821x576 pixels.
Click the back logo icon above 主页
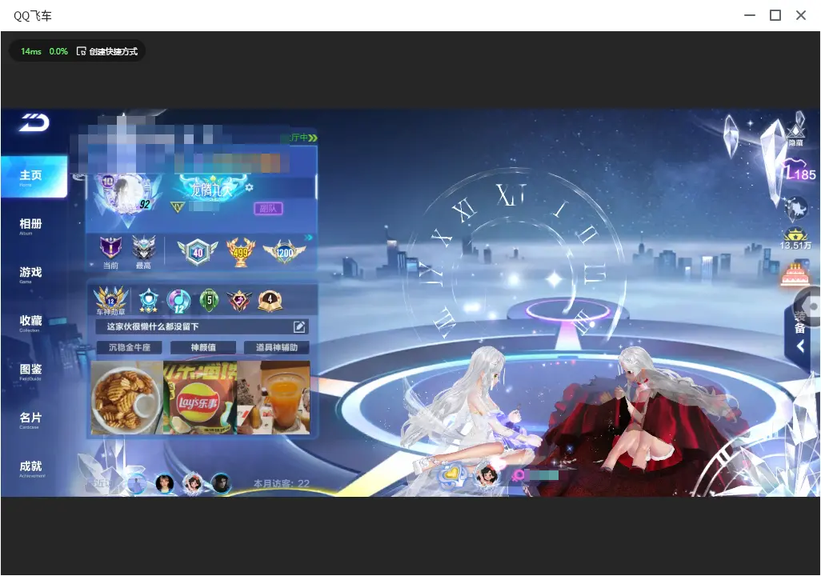pyautogui.click(x=34, y=122)
